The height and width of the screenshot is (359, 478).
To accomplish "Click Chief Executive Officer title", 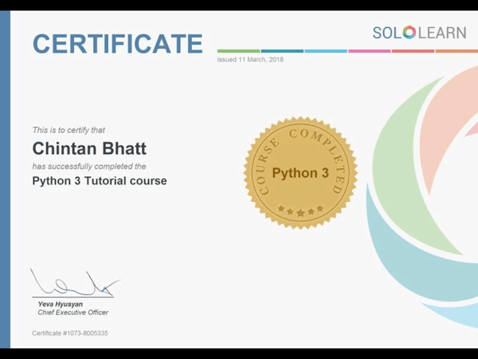I will [73, 312].
